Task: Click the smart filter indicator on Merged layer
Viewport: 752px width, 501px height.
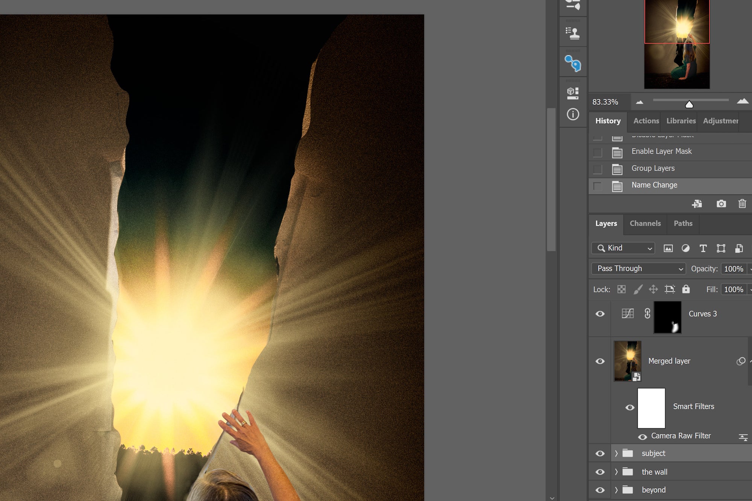Action: (741, 361)
